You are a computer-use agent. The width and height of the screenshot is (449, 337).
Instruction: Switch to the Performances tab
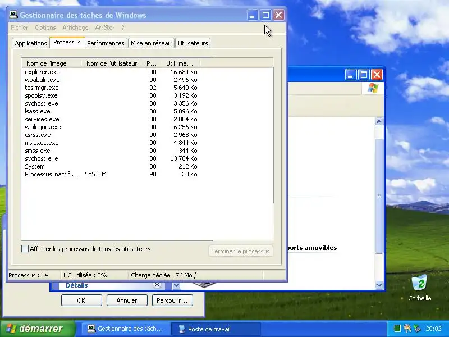pos(106,43)
